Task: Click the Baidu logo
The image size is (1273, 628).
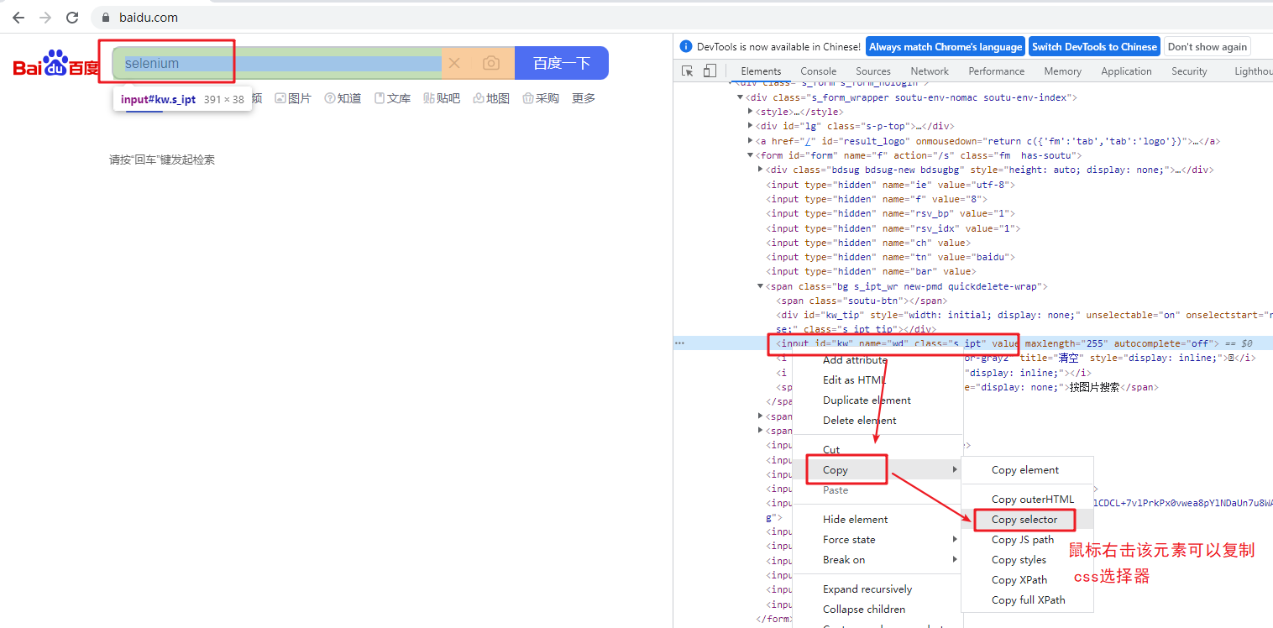Action: pos(56,64)
